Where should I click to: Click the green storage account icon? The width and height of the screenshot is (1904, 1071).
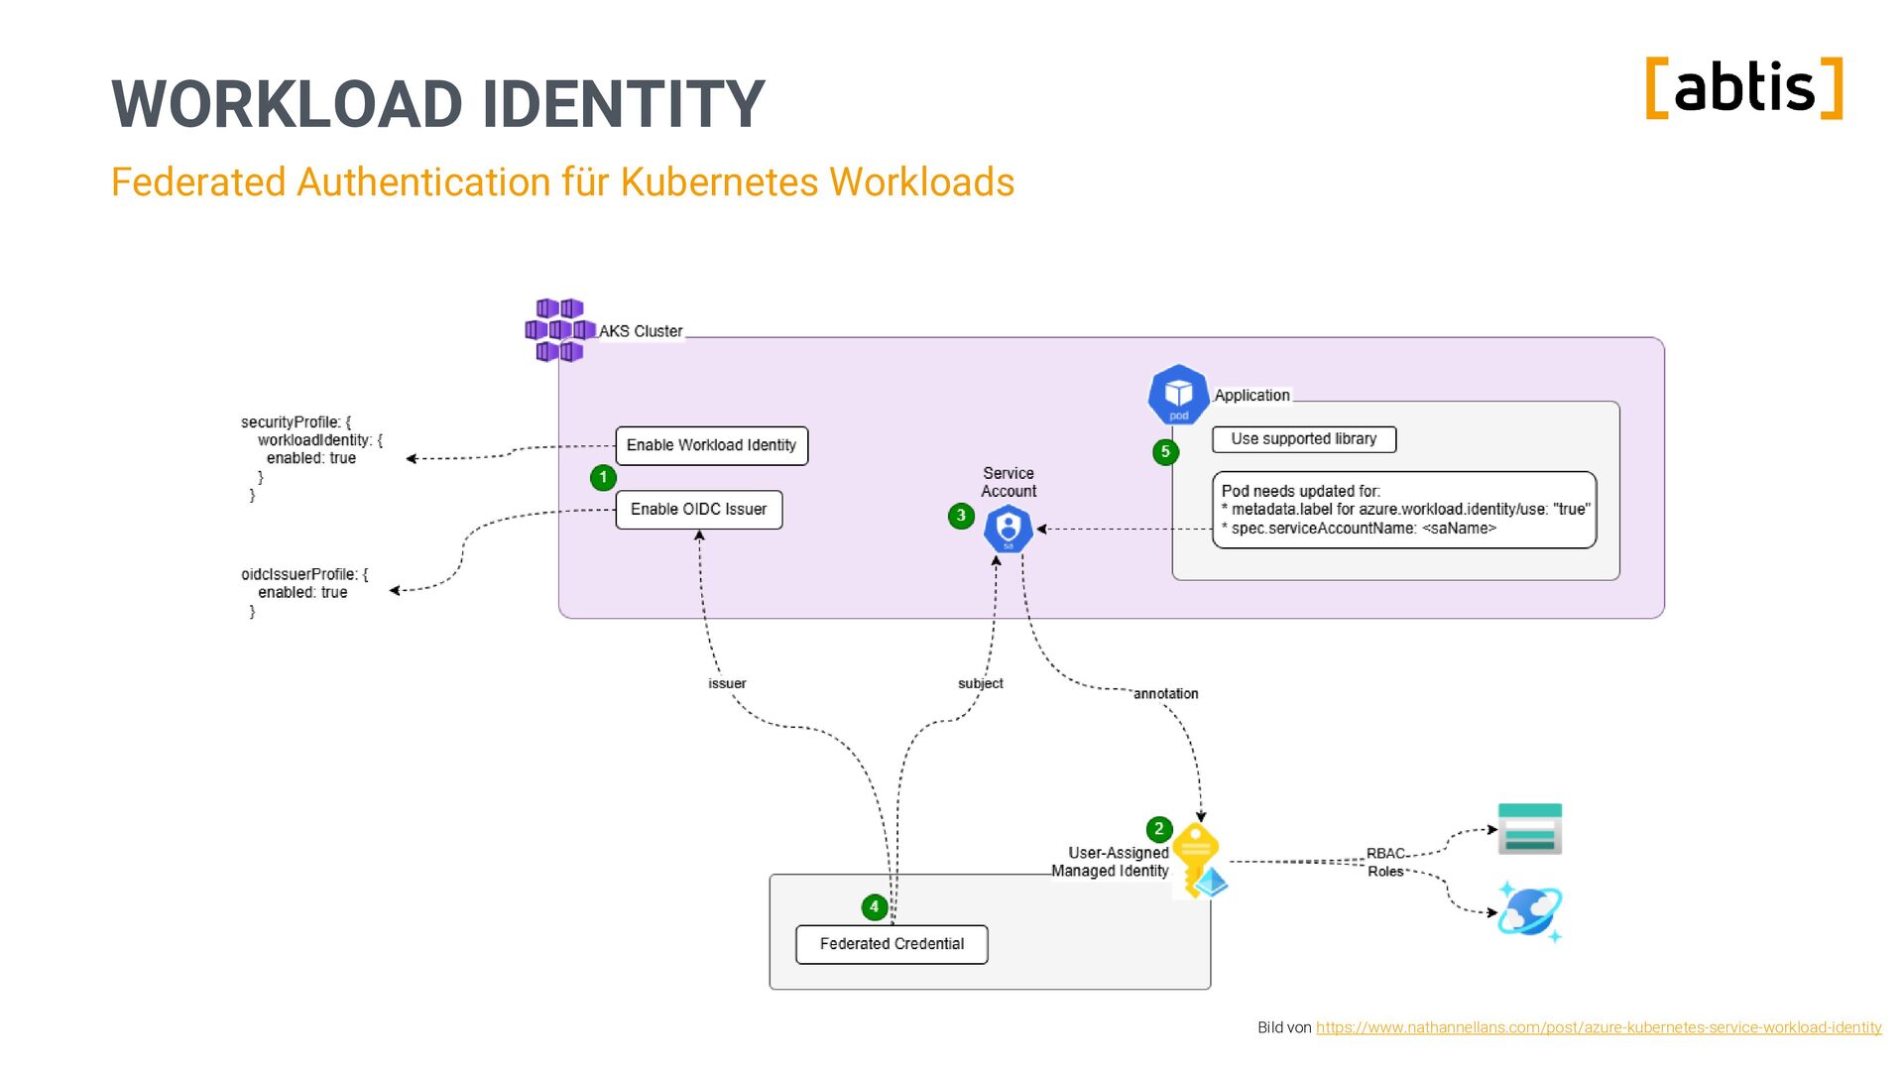[1529, 829]
